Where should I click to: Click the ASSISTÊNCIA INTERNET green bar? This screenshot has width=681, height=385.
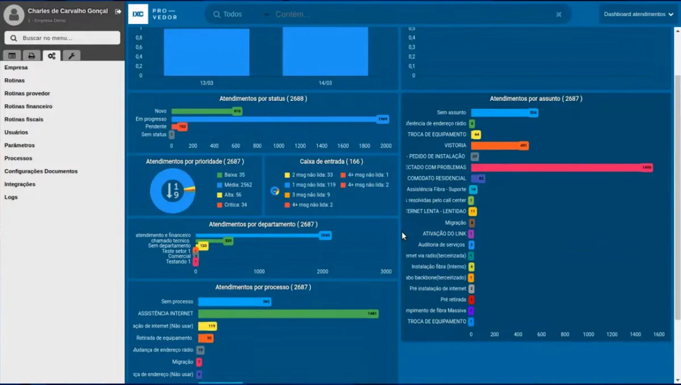tap(288, 314)
